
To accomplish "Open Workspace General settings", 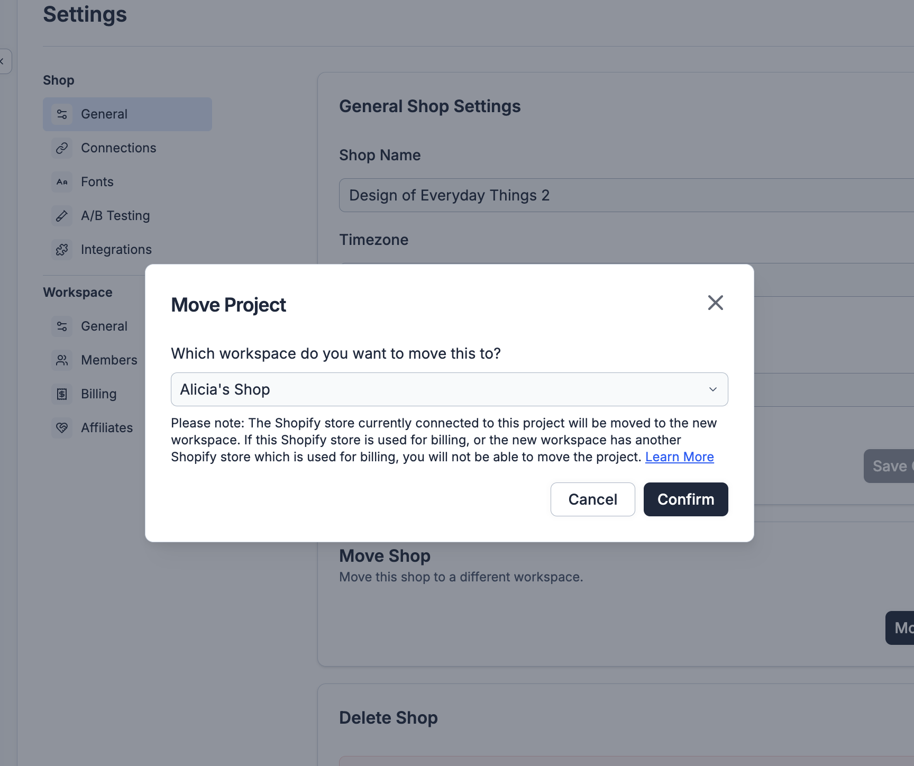I will point(104,326).
